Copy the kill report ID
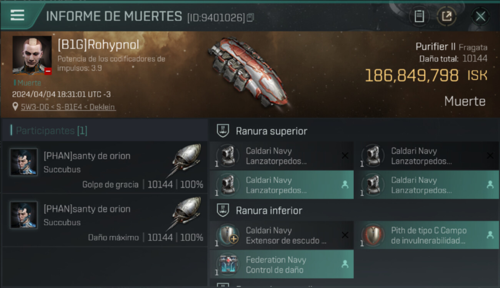Image resolution: width=500 pixels, height=288 pixels. pos(250,18)
